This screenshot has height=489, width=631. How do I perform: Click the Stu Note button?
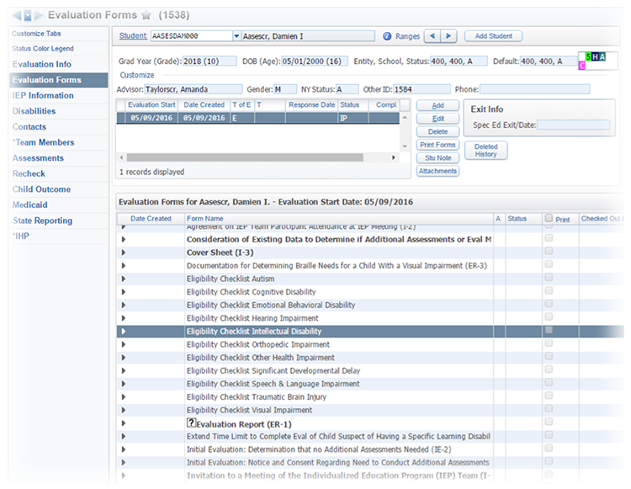coord(437,157)
